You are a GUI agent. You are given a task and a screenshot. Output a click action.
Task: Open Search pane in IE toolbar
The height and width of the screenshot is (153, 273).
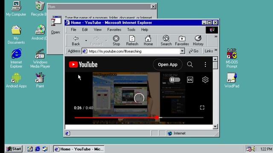[x=166, y=41]
